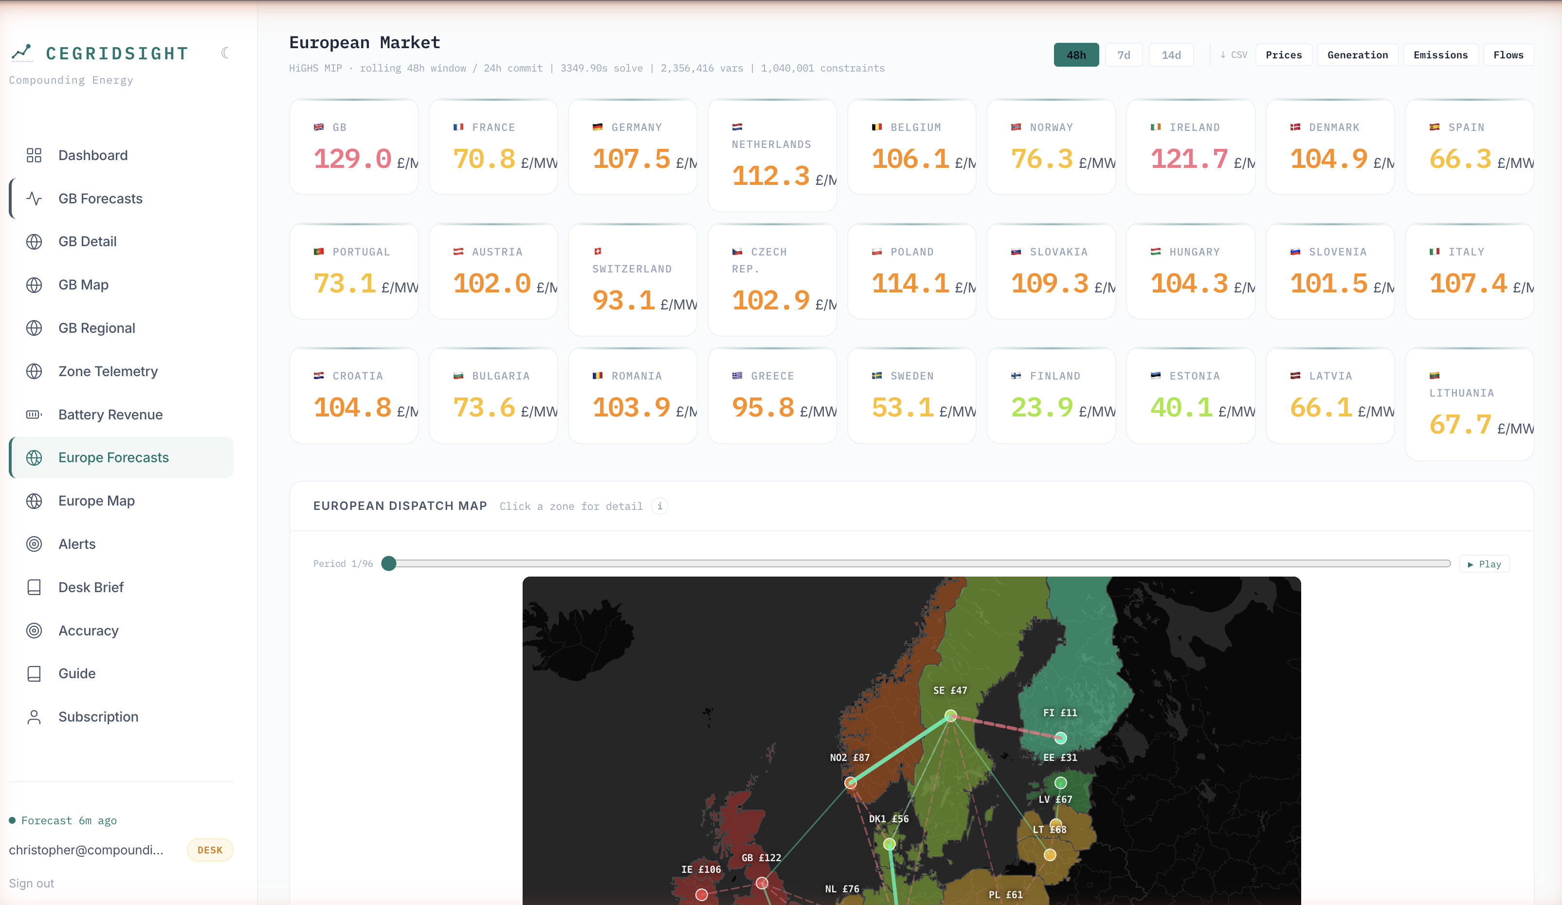Viewport: 1562px width, 905px height.
Task: Open Subscription settings page
Action: click(x=122, y=717)
